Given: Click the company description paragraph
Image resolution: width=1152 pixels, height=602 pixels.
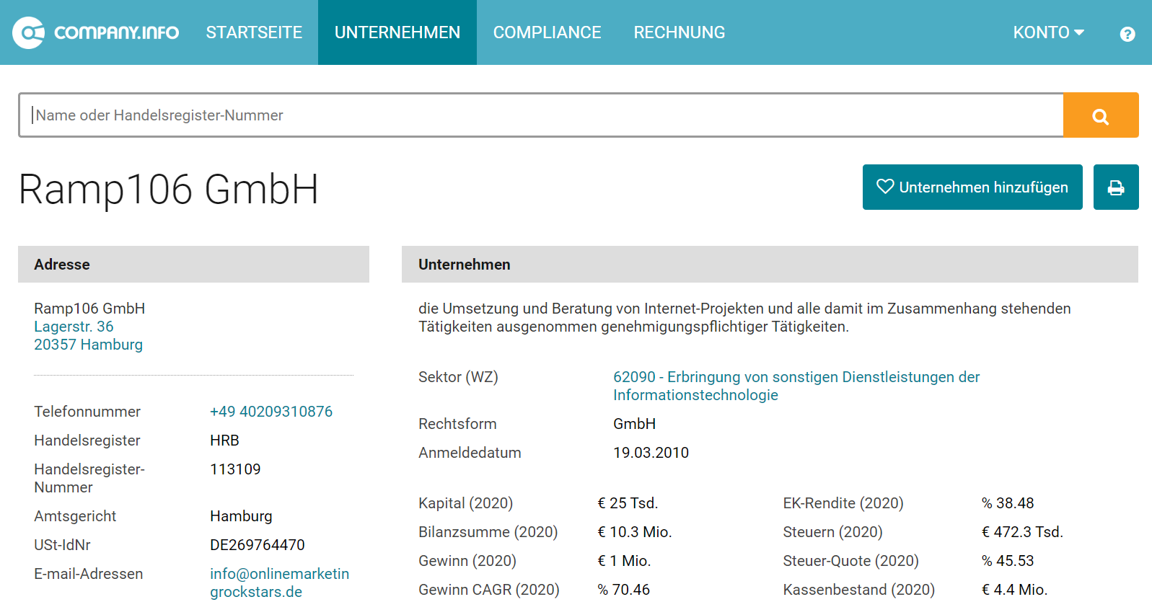Looking at the screenshot, I should click(x=744, y=317).
